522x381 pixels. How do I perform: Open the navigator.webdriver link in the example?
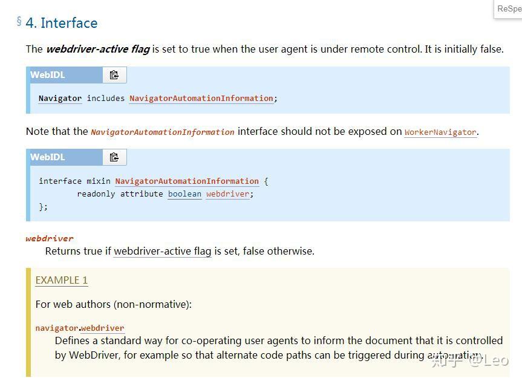(103, 328)
